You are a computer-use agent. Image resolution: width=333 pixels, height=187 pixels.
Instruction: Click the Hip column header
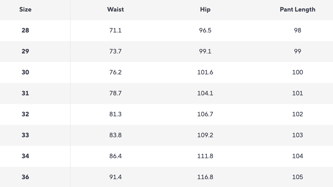(x=205, y=9)
